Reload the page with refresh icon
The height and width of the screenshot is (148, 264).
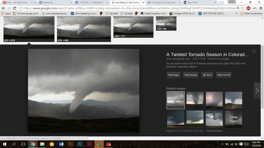[15, 8]
